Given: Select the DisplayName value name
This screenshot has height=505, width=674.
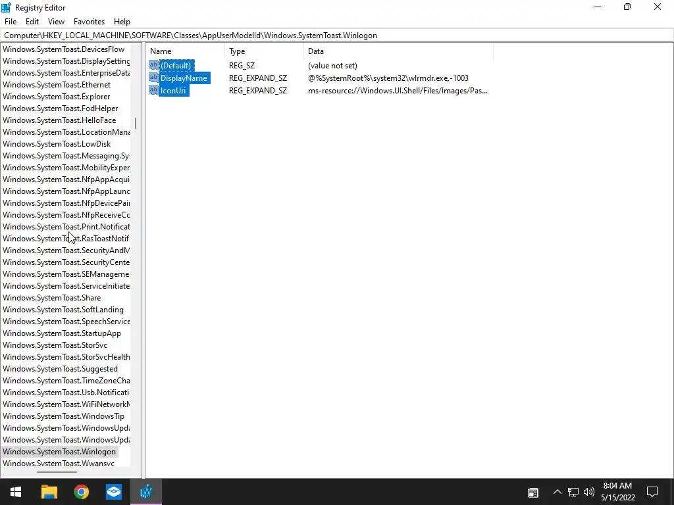Looking at the screenshot, I should click(184, 78).
